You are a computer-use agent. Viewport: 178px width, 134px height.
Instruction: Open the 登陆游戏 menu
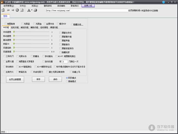(x=48, y=6)
